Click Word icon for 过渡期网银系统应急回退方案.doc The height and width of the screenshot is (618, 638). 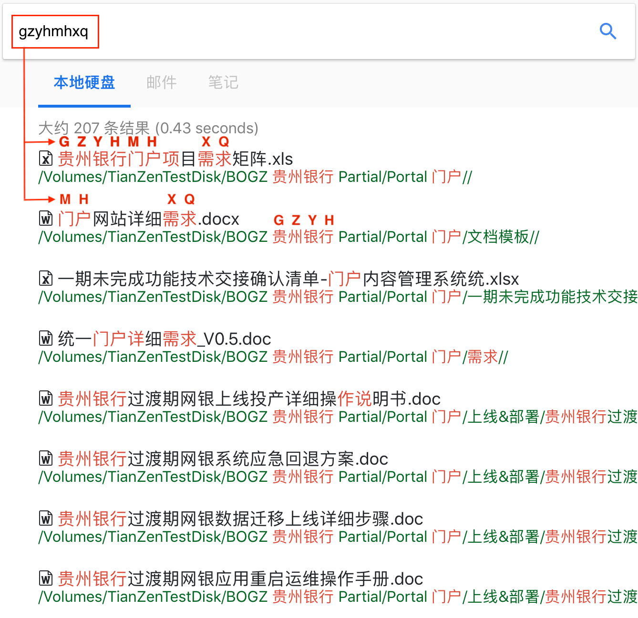[x=46, y=459]
